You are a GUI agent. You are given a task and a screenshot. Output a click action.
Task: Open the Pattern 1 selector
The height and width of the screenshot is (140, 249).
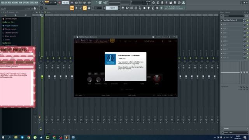(112, 8)
